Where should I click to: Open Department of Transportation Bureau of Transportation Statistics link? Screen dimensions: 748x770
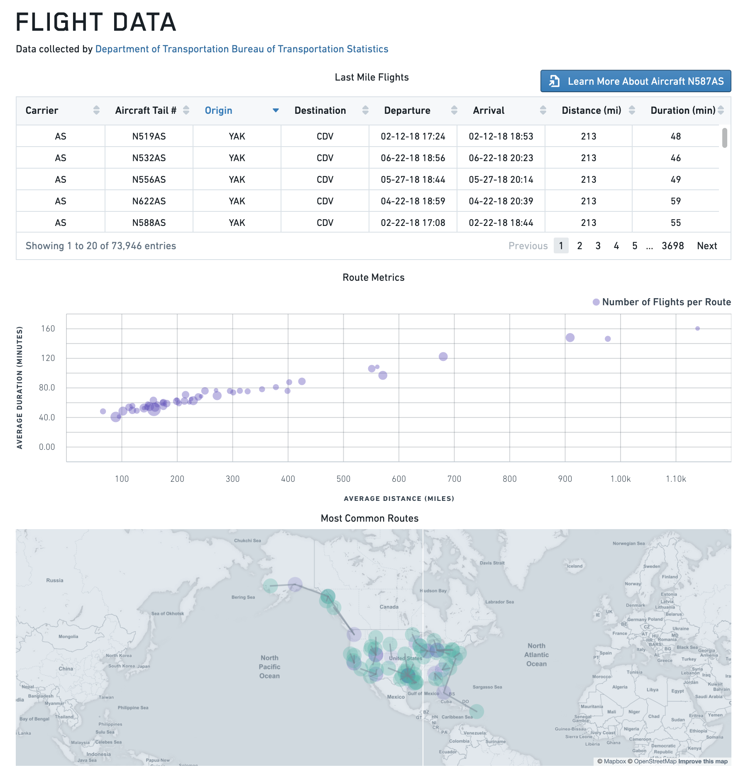point(242,49)
